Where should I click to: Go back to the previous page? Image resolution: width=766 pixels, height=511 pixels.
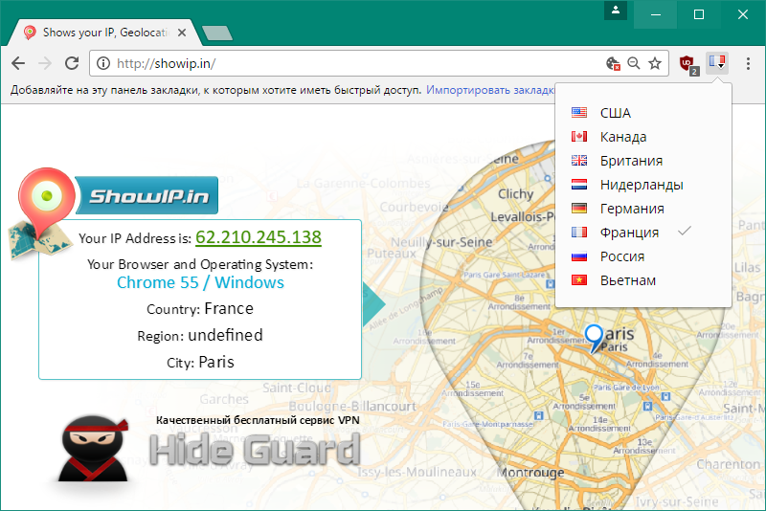coord(18,63)
